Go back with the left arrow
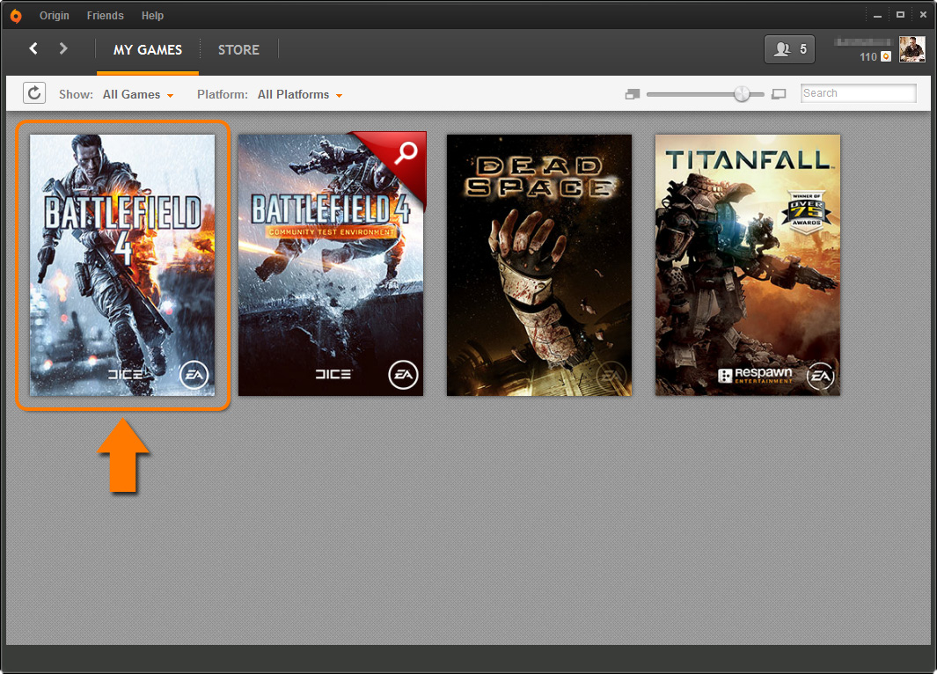Viewport: 937px width, 674px height. coord(33,48)
